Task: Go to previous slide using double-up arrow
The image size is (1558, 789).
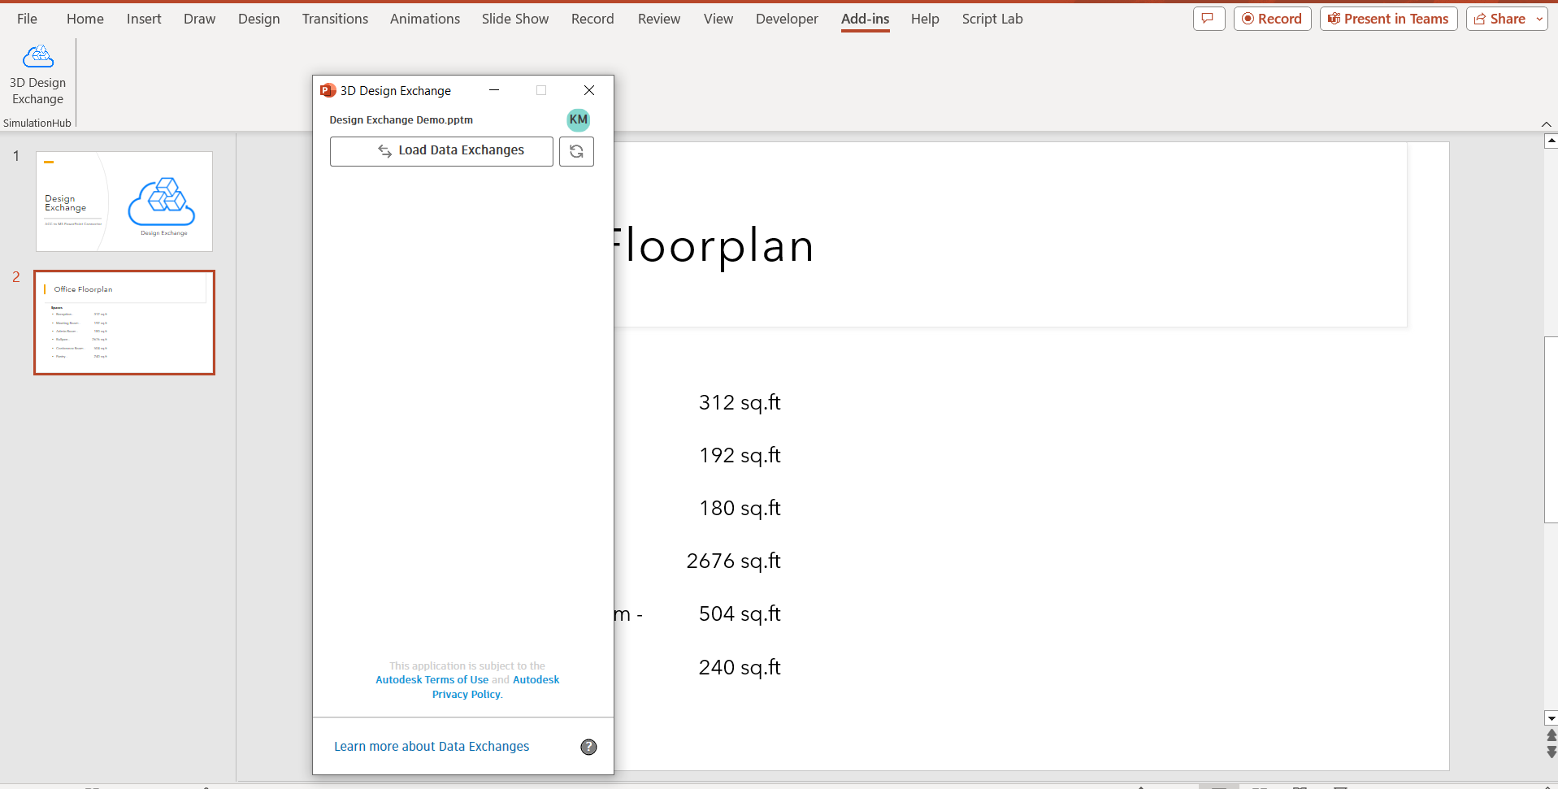Action: (x=1551, y=735)
